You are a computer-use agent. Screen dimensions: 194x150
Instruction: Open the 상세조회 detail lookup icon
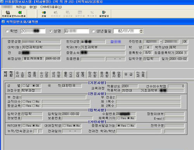click(68, 14)
